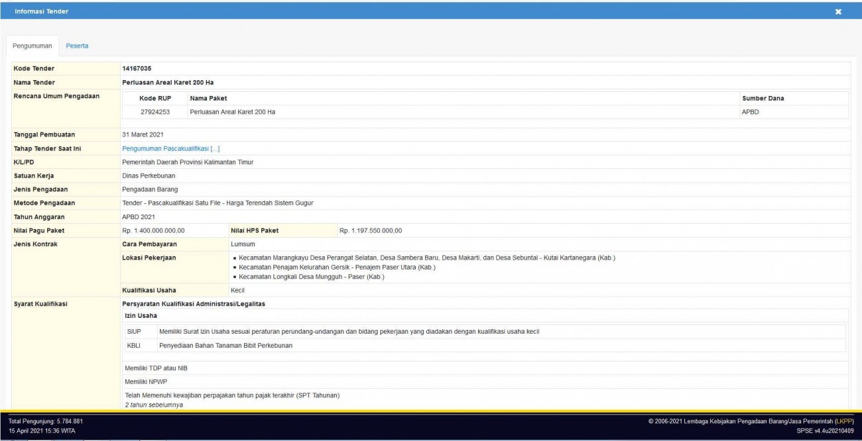This screenshot has height=441, width=862.
Task: Click the Nama Paket column header
Action: 208,99
